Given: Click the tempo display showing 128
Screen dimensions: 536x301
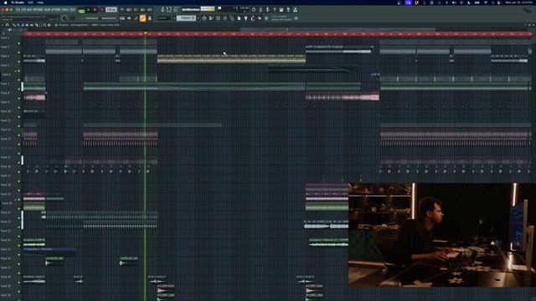Looking at the screenshot, I should click(111, 10).
